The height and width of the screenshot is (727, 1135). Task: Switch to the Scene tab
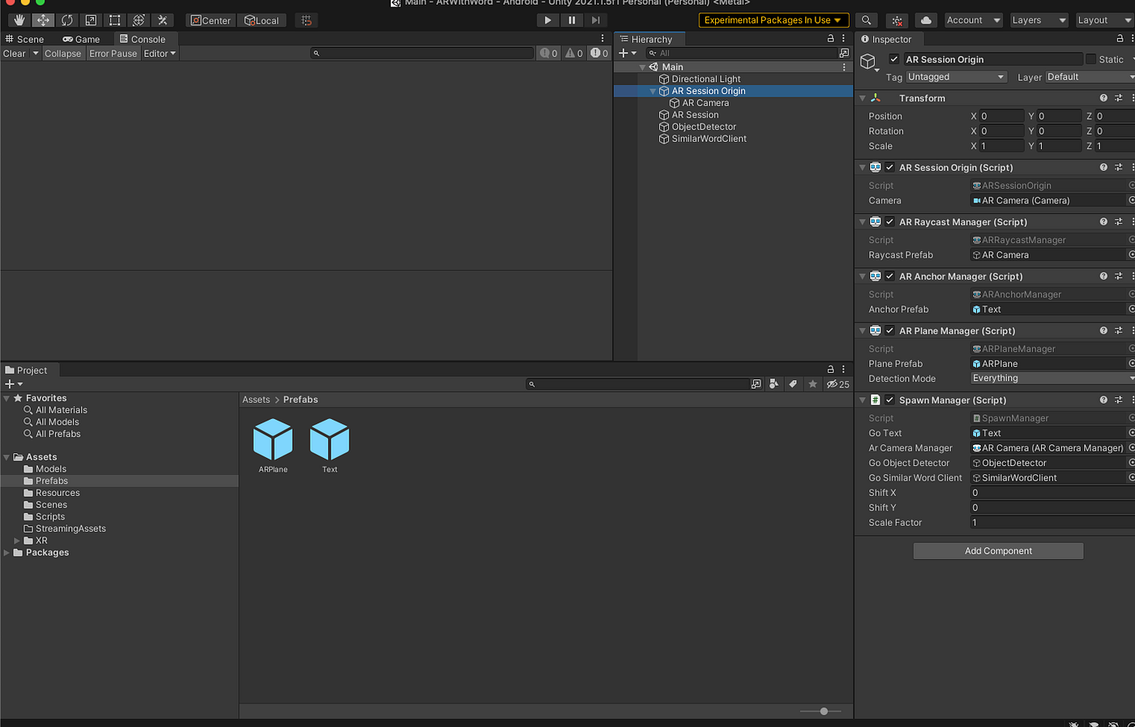click(25, 39)
